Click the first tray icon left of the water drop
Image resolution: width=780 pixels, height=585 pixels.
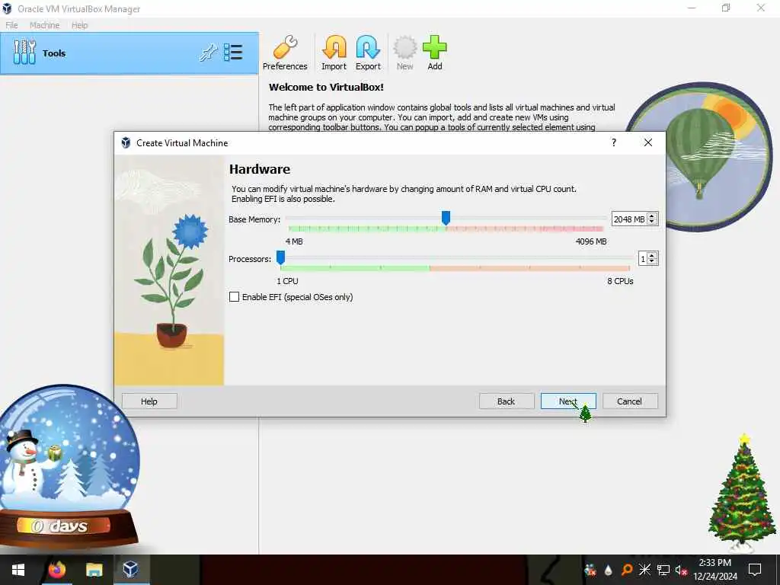590,570
